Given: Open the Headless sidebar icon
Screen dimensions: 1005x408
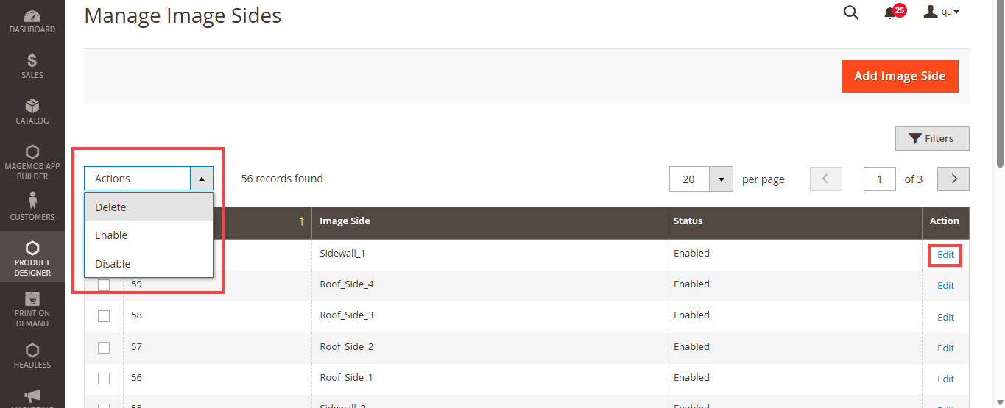Looking at the screenshot, I should click(x=32, y=351).
